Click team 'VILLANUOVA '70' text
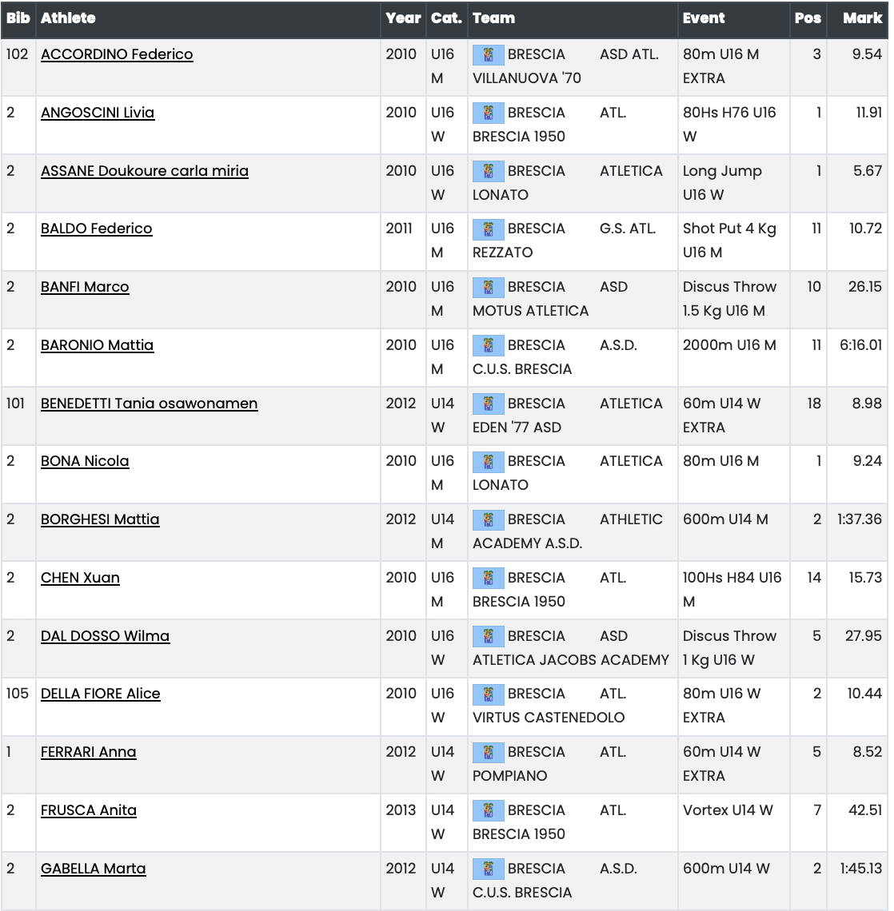 [x=527, y=78]
